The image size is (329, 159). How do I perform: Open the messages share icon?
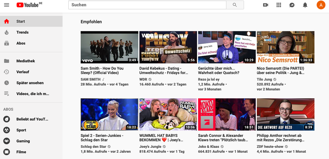coord(292,5)
